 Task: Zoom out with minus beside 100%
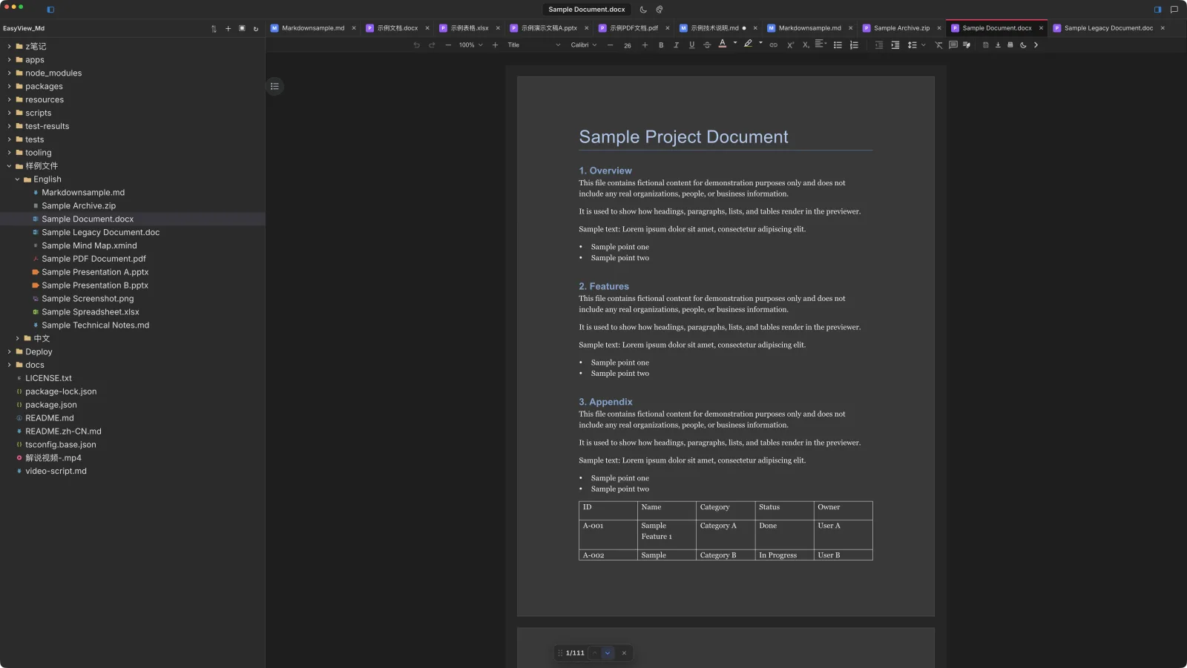pyautogui.click(x=448, y=45)
